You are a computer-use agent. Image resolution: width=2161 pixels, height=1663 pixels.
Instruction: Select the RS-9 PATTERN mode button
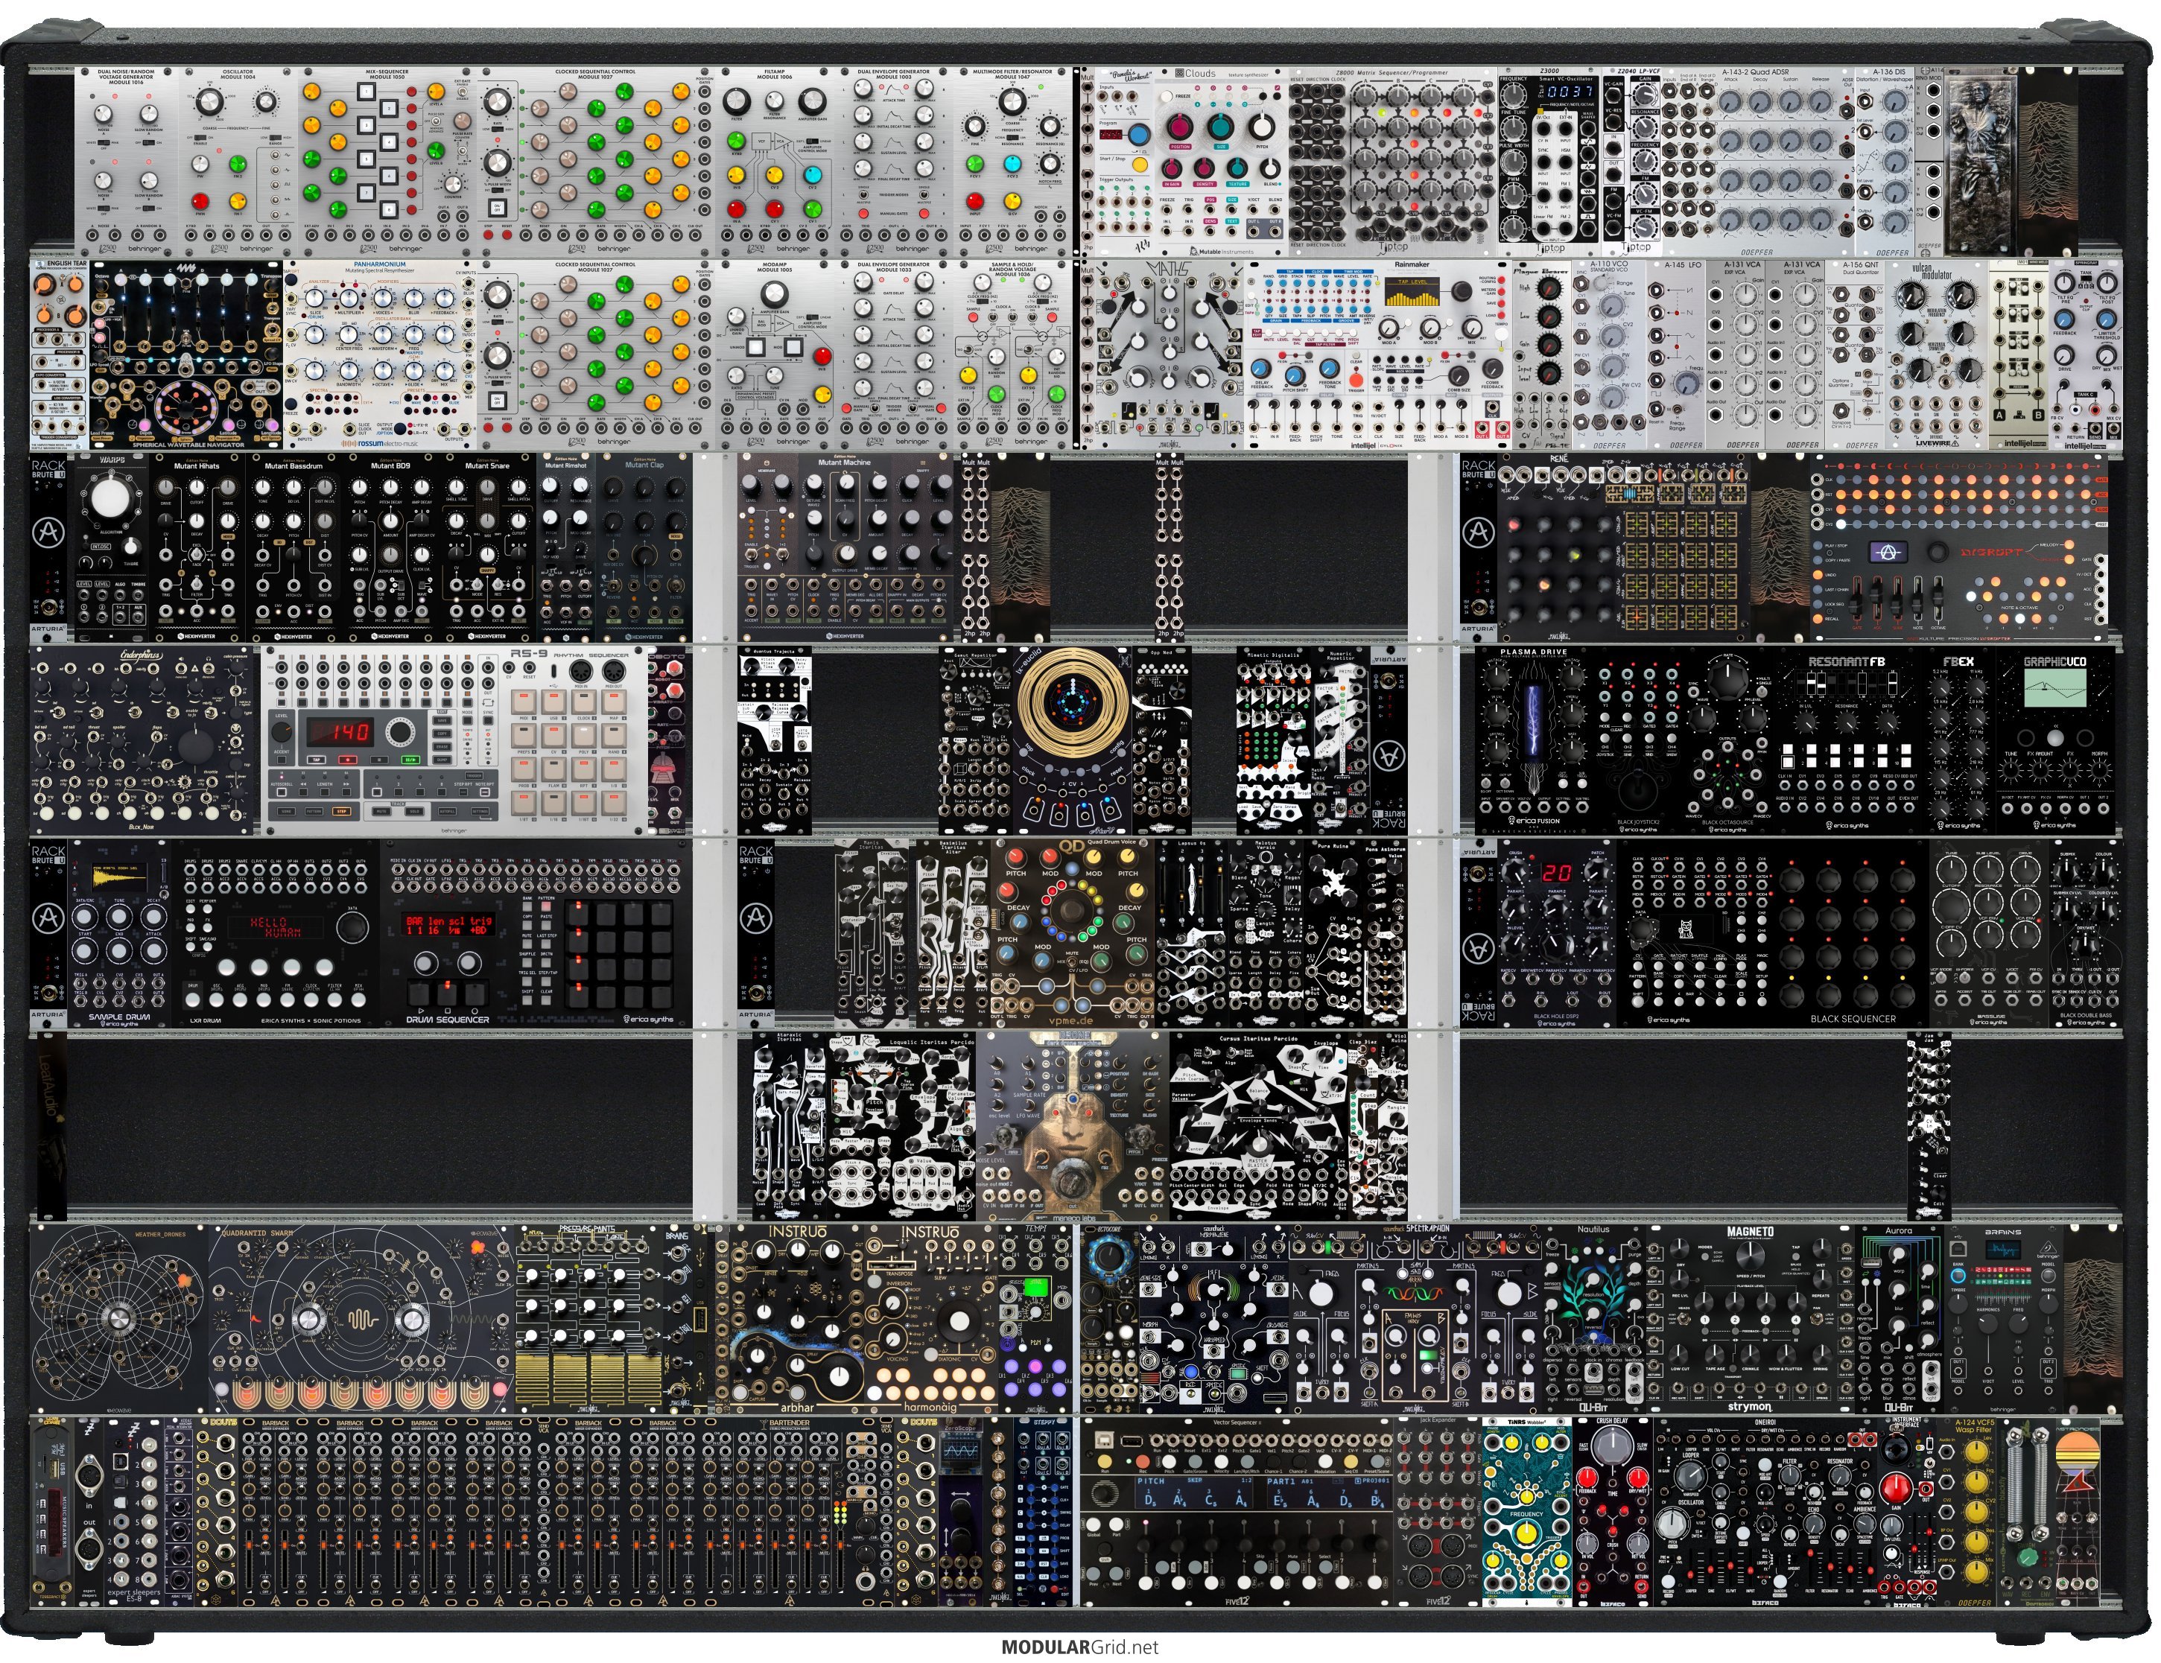(x=313, y=810)
